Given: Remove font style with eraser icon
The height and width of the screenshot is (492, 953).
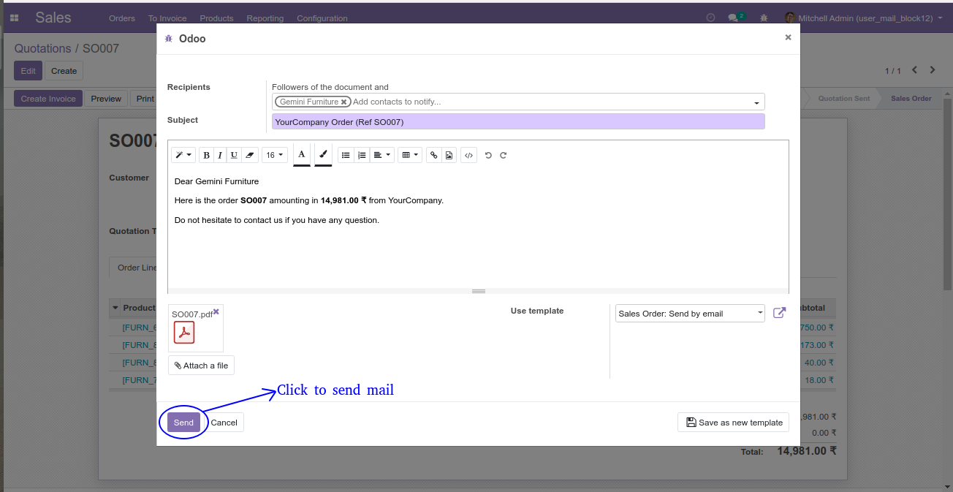Looking at the screenshot, I should (x=250, y=155).
